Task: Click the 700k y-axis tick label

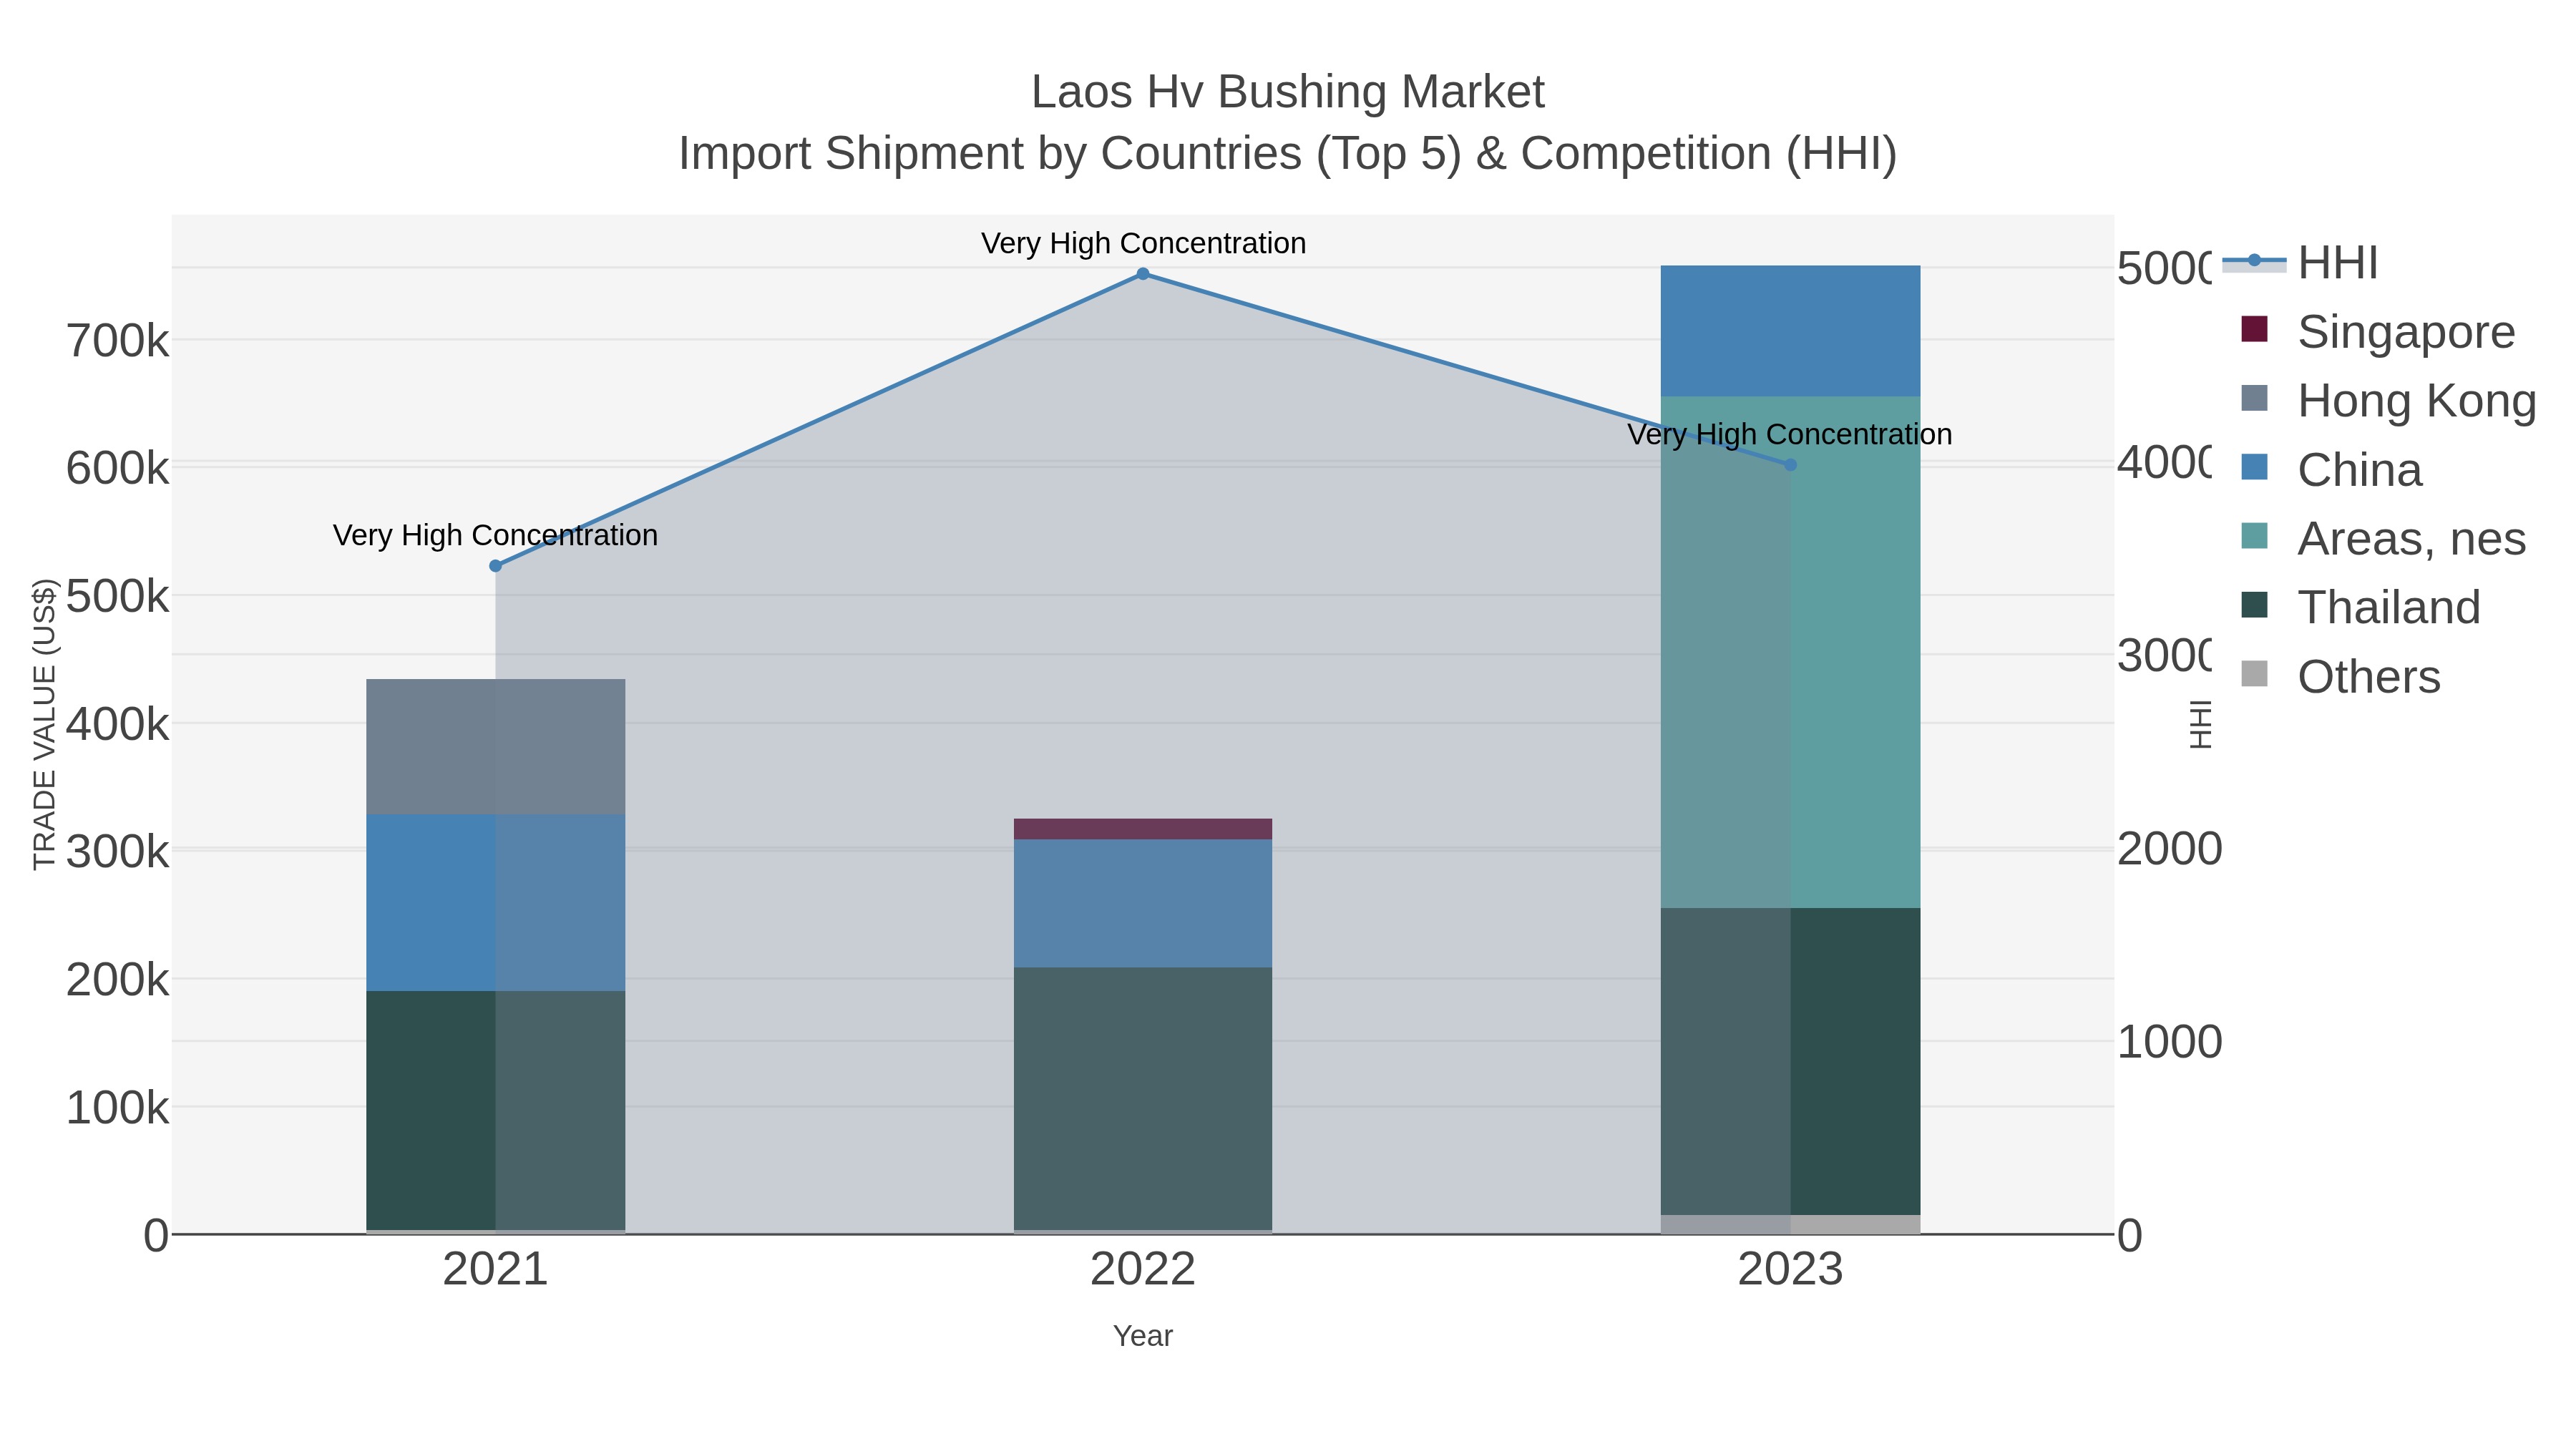Action: [118, 342]
